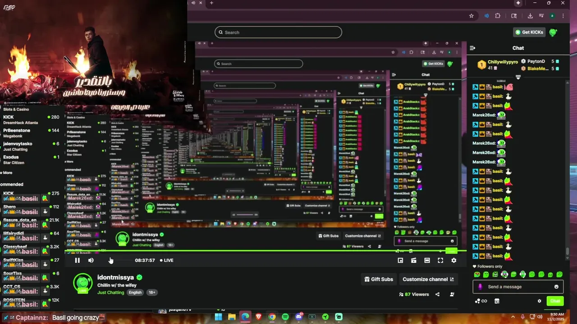This screenshot has height=324, width=577.
Task: Open File Explorer from the taskbar
Action: (232, 317)
